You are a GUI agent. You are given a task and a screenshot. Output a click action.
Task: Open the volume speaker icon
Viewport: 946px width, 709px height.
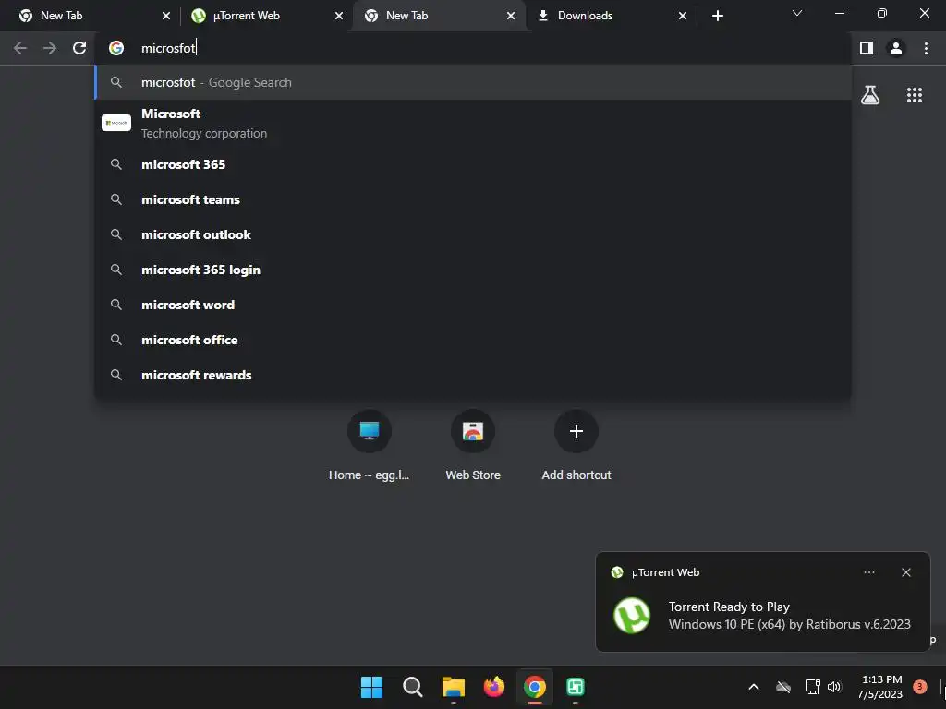(x=834, y=687)
